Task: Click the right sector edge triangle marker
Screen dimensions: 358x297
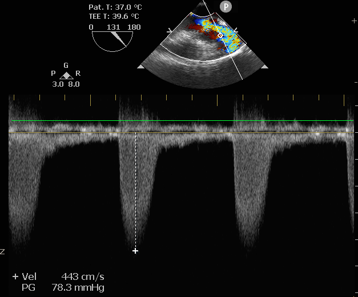Action: click(x=264, y=67)
